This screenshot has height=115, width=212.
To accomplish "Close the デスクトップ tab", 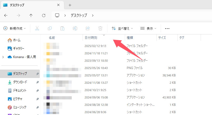I will click(x=58, y=5).
